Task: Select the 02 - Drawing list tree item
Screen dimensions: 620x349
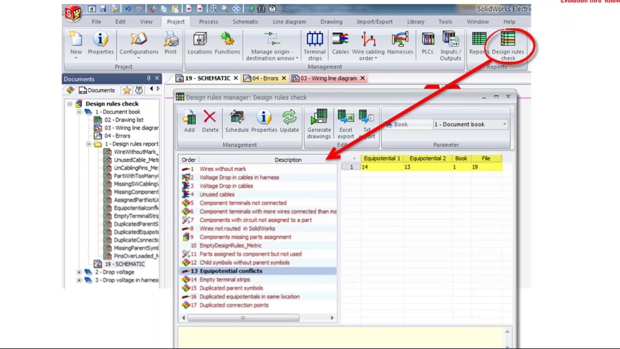Action: [x=124, y=120]
